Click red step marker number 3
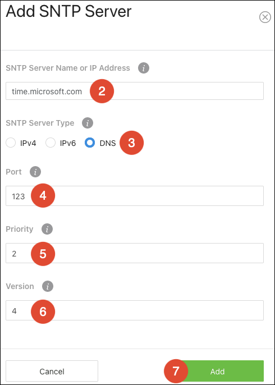275x385 pixels. (131, 143)
